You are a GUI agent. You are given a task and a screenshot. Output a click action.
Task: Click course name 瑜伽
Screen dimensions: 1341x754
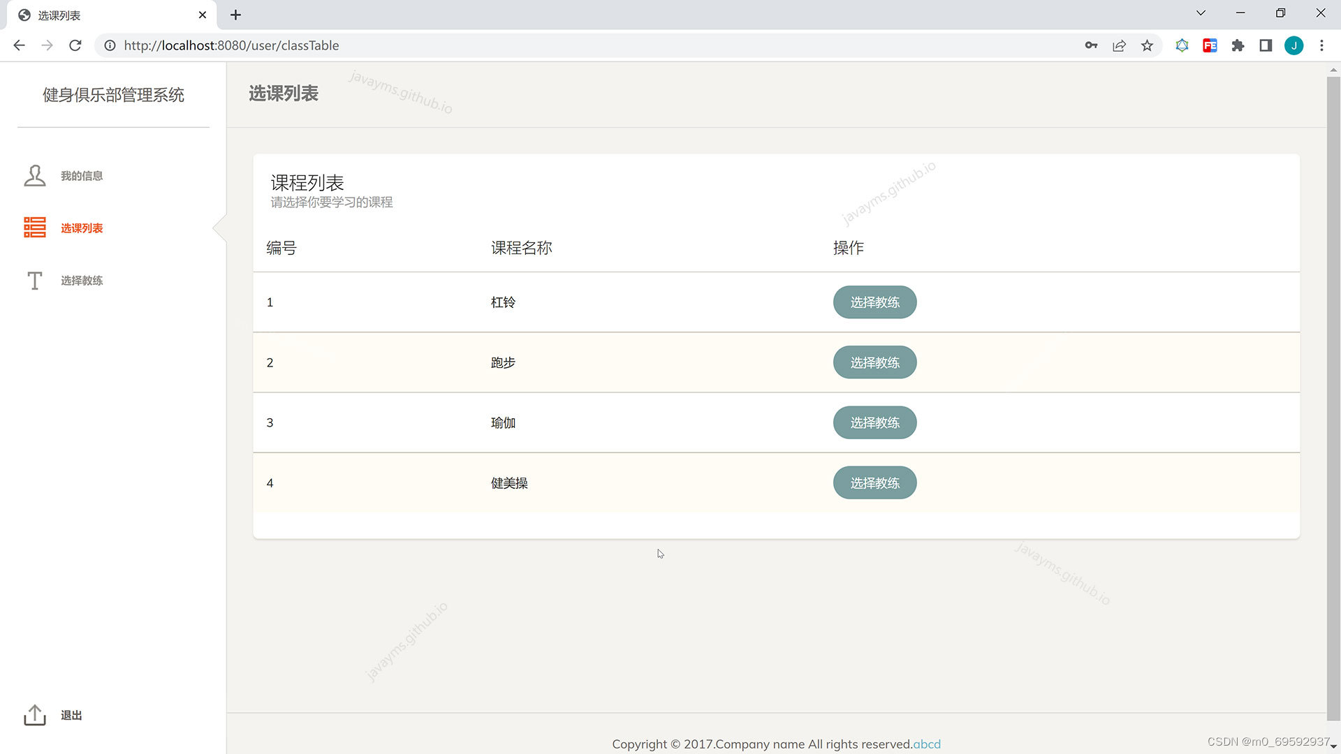(x=503, y=423)
